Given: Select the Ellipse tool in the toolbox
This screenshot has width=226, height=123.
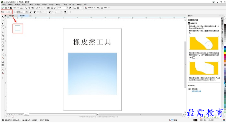Looking at the screenshot, I should tap(3, 42).
